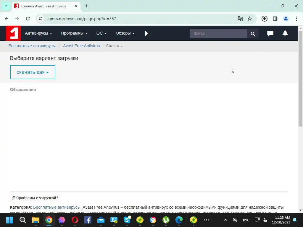Open Windows notification bell in tray
The height and width of the screenshot is (227, 303).
click(295, 220)
